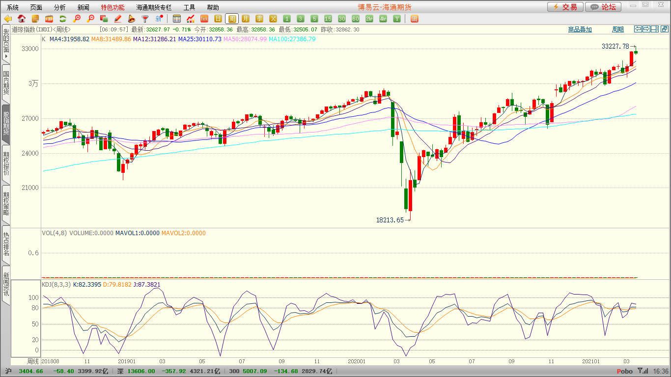Image resolution: width=671 pixels, height=377 pixels.
Task: Click the 周期 link
Action: [x=617, y=29]
